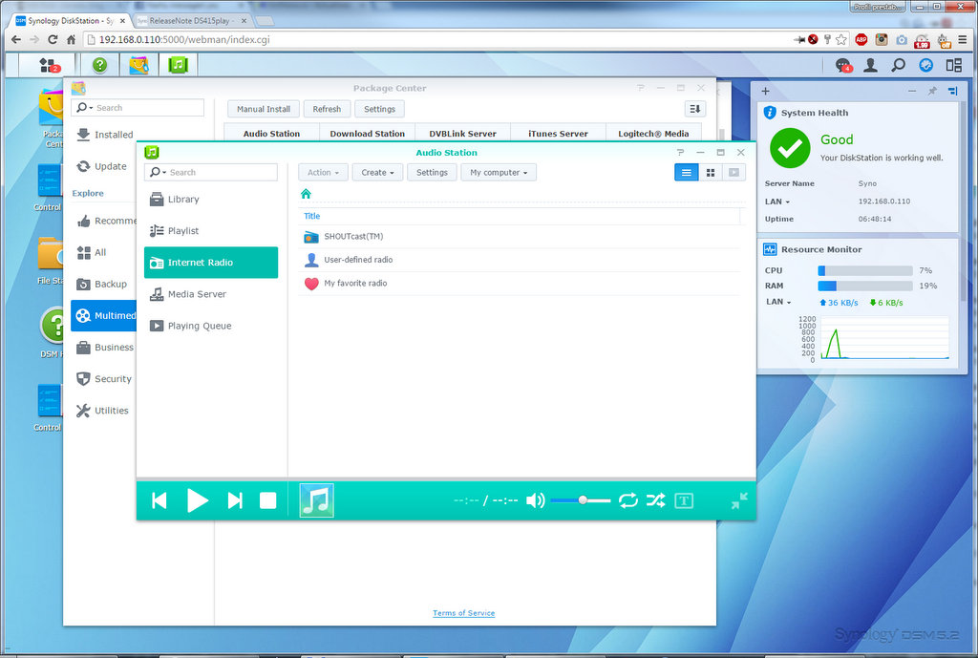Open Action dropdown in Audio Station
The image size is (978, 658).
(x=323, y=173)
